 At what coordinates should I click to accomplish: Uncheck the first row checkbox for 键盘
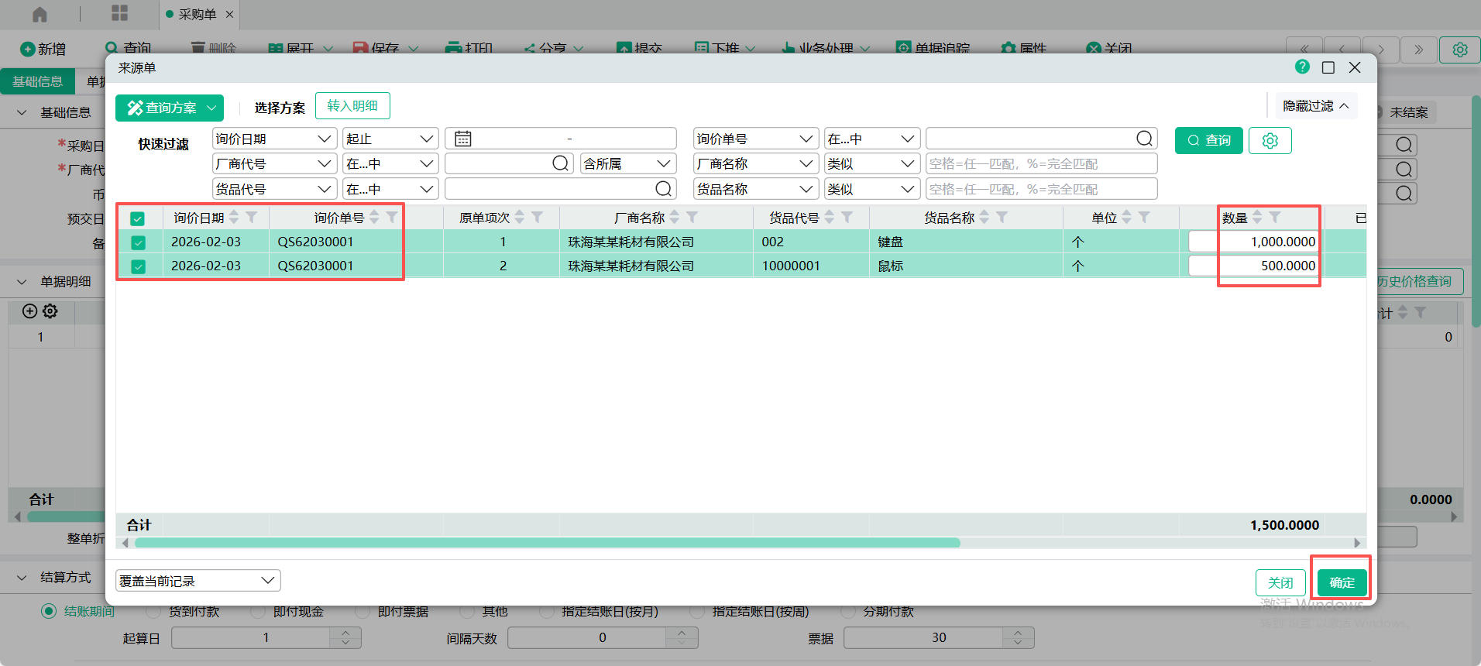coord(138,242)
